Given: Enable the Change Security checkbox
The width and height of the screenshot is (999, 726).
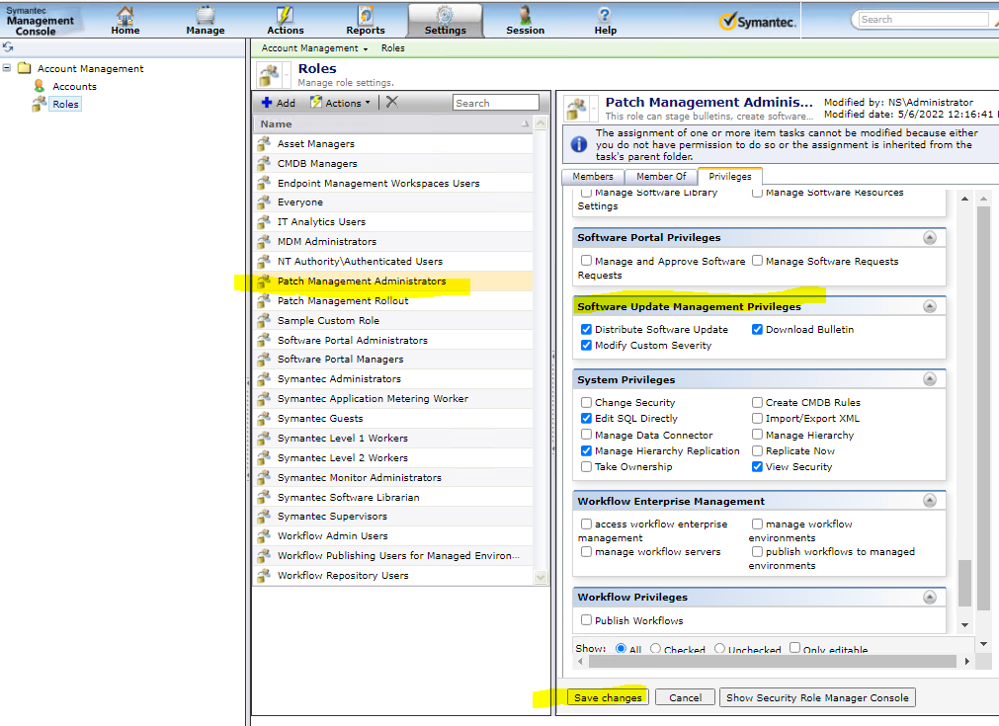Looking at the screenshot, I should click(587, 403).
